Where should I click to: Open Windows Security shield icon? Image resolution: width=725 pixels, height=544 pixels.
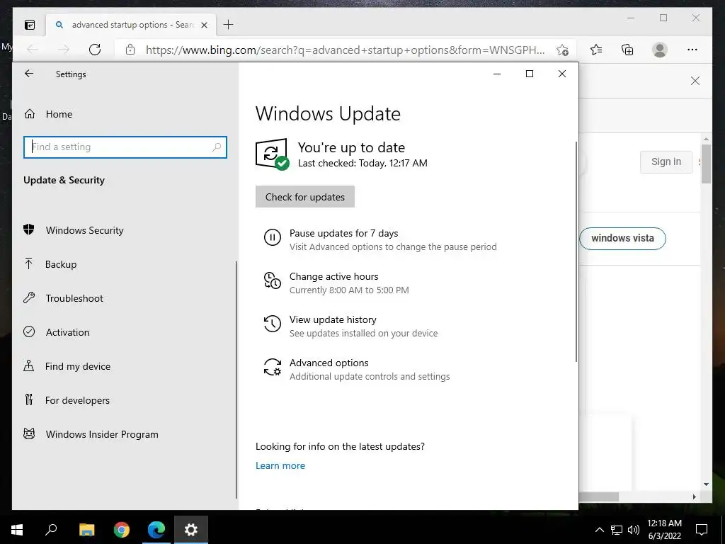click(x=28, y=229)
